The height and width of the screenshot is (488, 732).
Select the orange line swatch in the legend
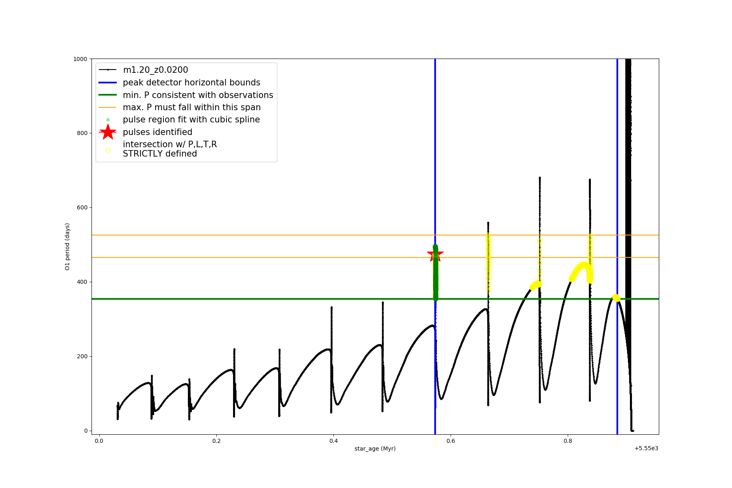108,107
